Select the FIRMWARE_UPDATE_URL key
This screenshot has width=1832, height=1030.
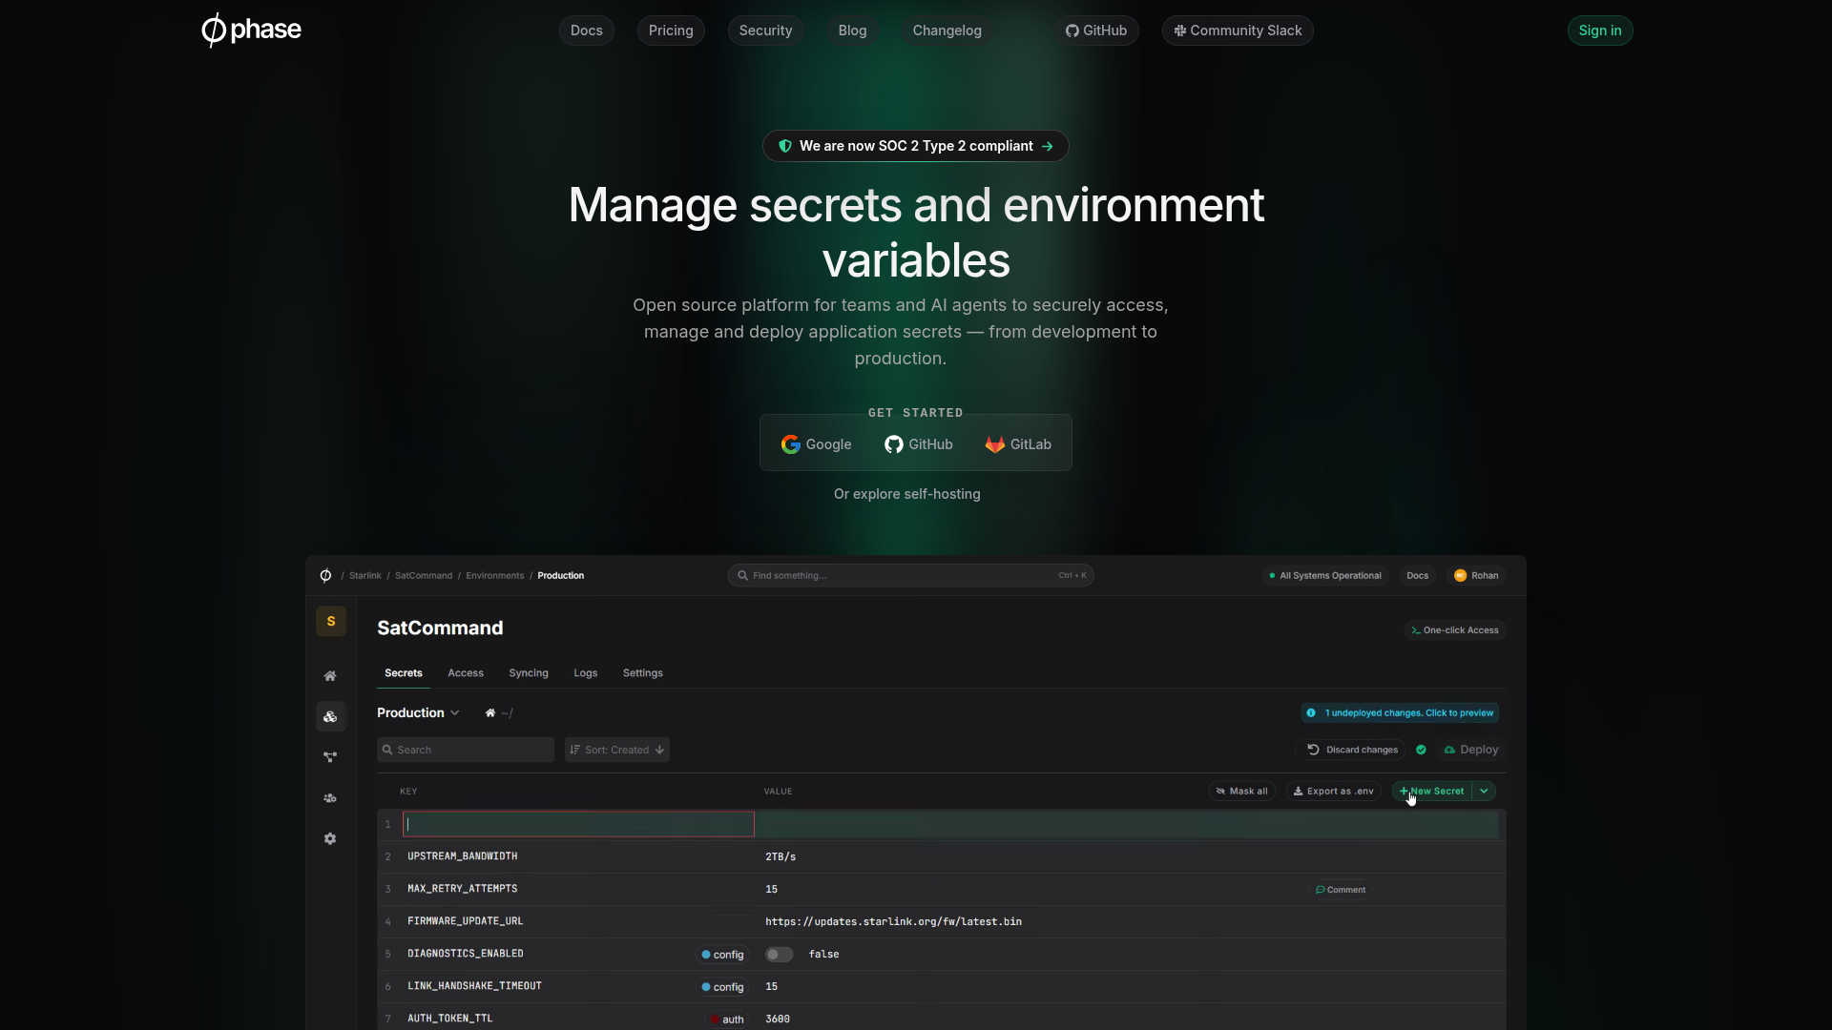pyautogui.click(x=466, y=921)
